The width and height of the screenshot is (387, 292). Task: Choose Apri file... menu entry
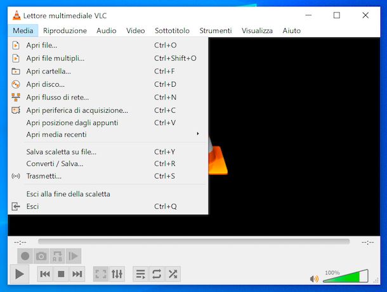point(108,46)
